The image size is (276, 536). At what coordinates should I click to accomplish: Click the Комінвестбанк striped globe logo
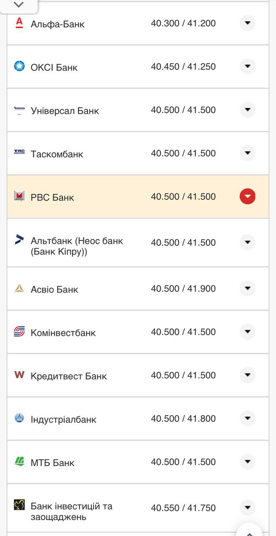(18, 331)
